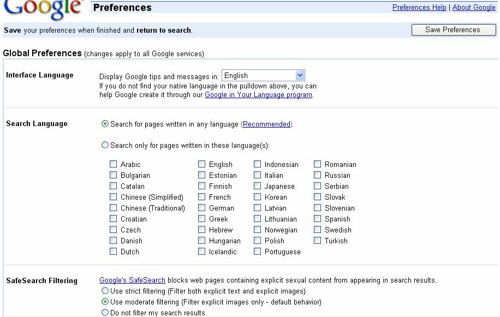Screen dimensions: 500x317
Task: Check the German language checkbox
Action: coord(201,208)
